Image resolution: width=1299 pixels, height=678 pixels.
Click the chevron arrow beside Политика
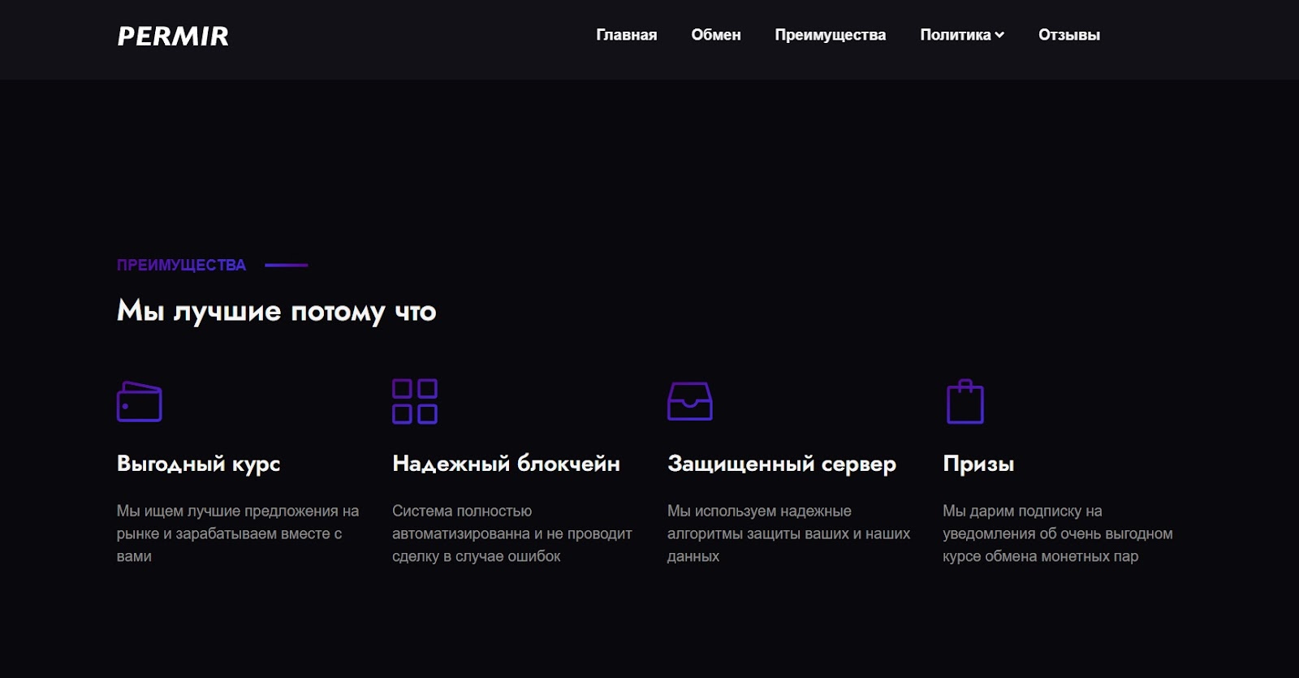[x=999, y=35]
